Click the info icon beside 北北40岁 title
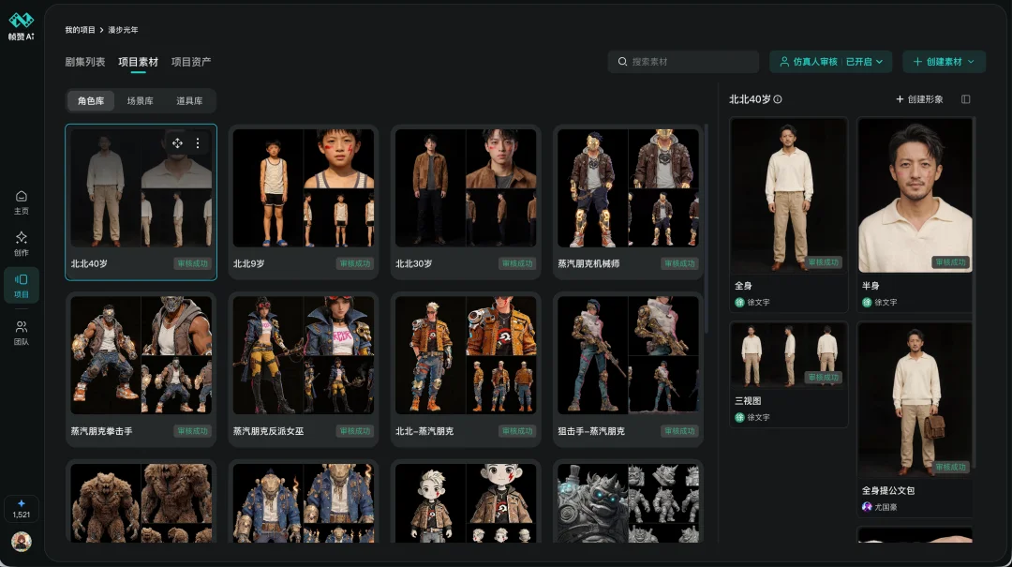Image resolution: width=1012 pixels, height=567 pixels. tap(778, 99)
